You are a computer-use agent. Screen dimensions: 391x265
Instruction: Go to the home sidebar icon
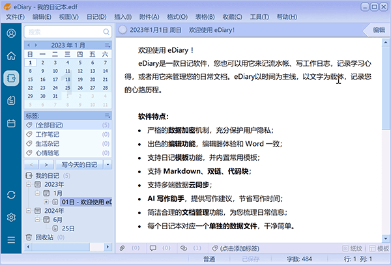pyautogui.click(x=11, y=56)
